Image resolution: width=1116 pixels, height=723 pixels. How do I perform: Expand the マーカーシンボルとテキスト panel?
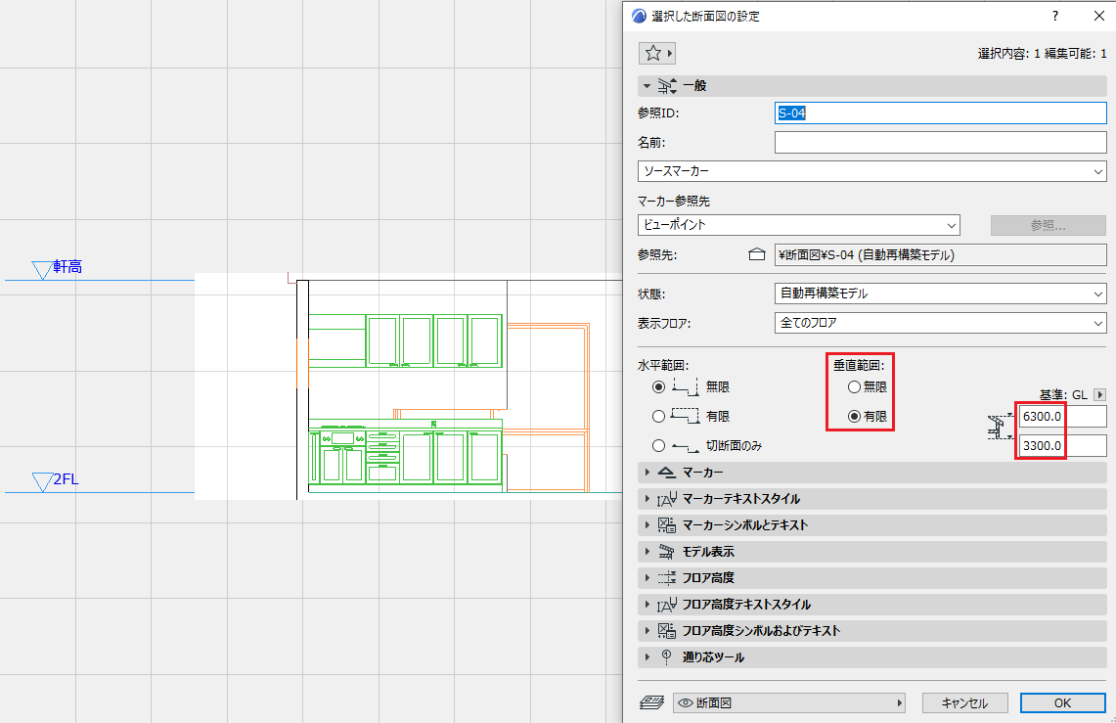point(647,525)
